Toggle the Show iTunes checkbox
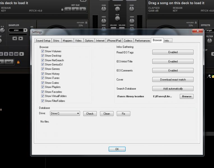 43,78
